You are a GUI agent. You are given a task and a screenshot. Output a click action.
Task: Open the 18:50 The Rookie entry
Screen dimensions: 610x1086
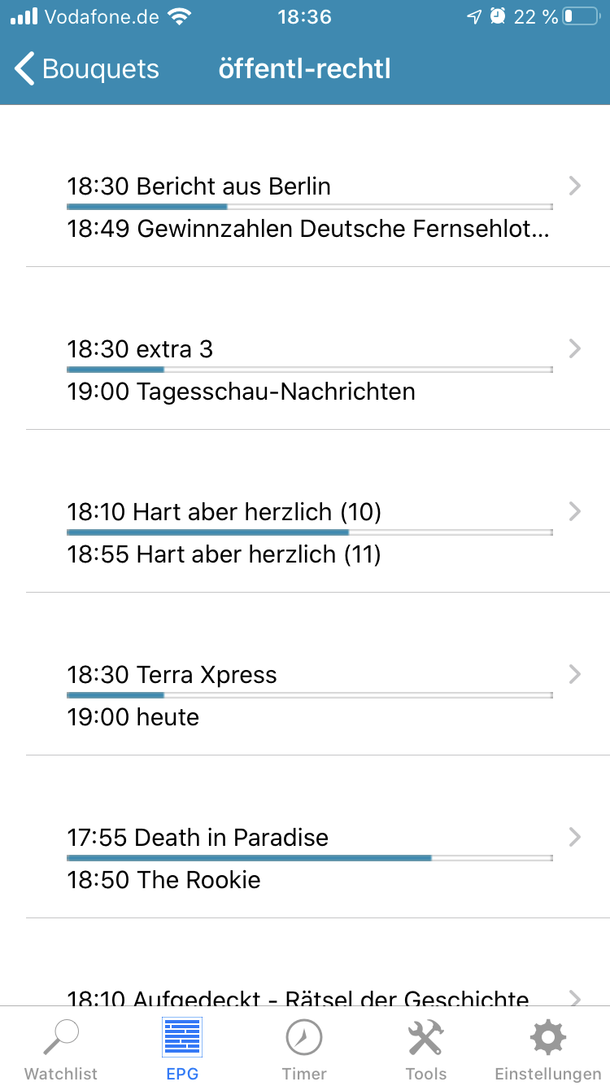pyautogui.click(x=163, y=880)
